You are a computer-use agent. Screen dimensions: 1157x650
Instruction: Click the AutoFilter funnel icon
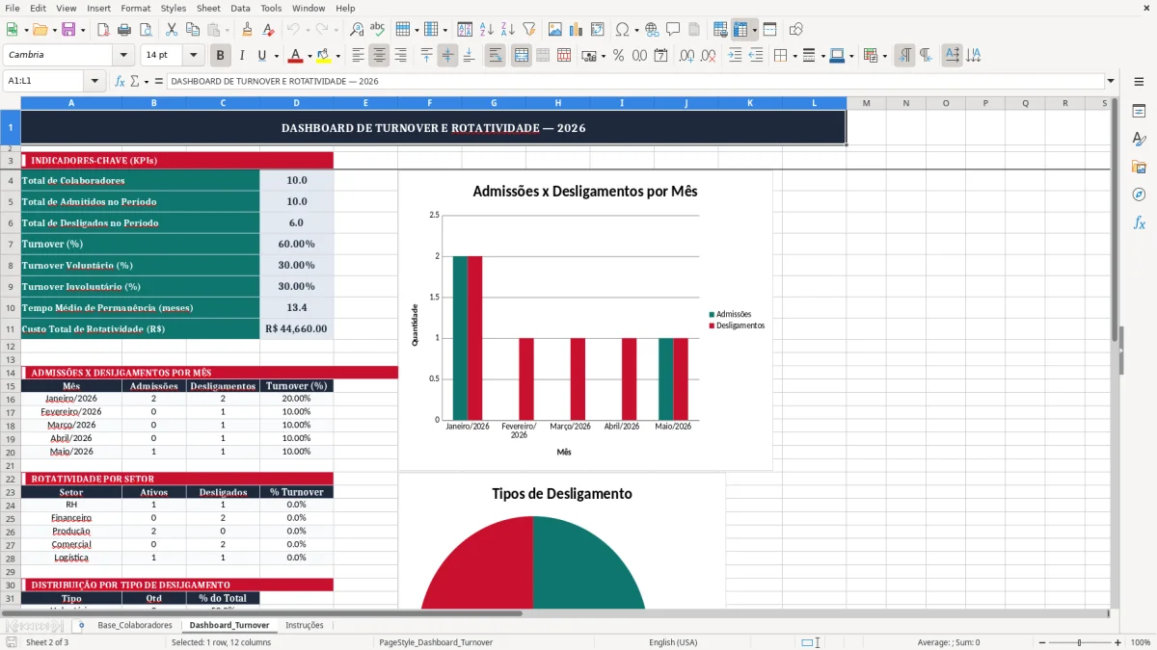[528, 30]
